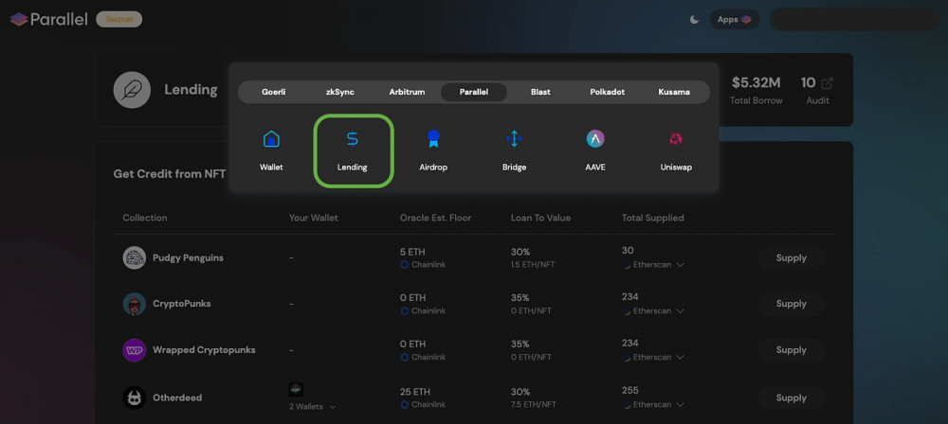The height and width of the screenshot is (424, 948).
Task: Switch to the Polkadot network tab
Action: point(607,93)
